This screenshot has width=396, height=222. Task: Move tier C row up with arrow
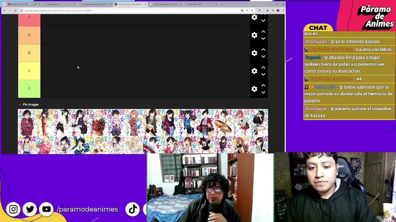(263, 68)
